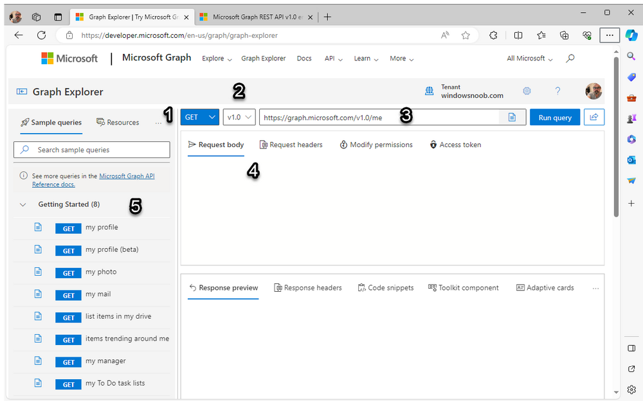
Task: Open the help question mark icon
Action: tap(557, 91)
